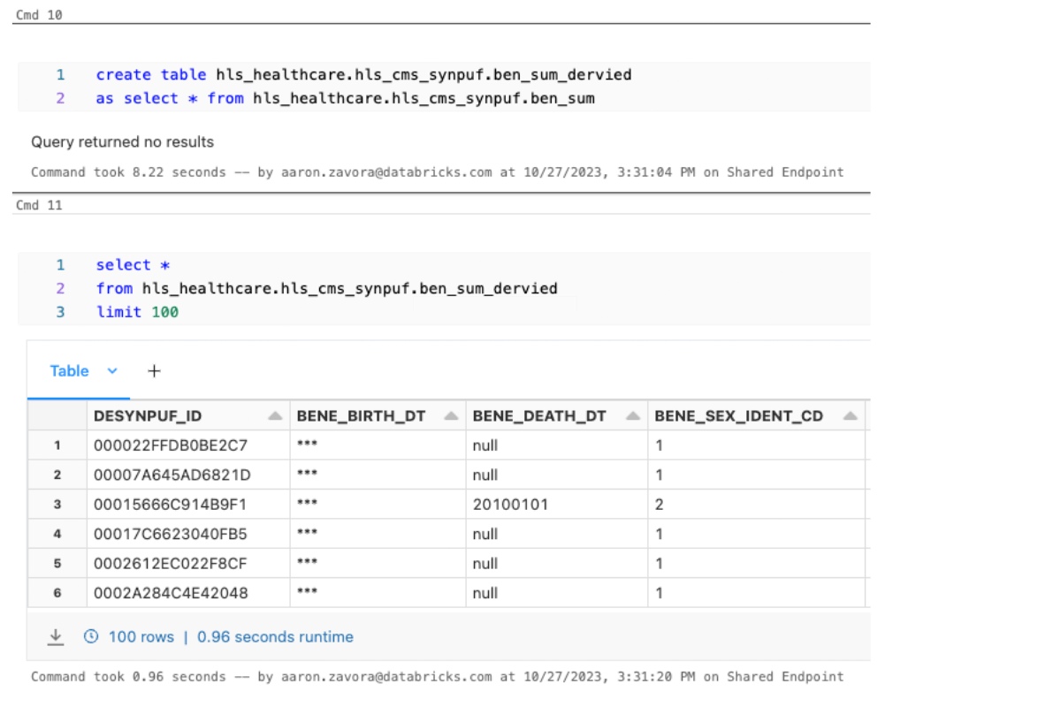Open the Table tab dropdown chevron
This screenshot has width=1061, height=707.
(112, 371)
